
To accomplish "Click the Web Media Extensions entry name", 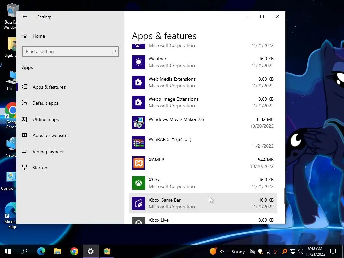I will coord(172,79).
